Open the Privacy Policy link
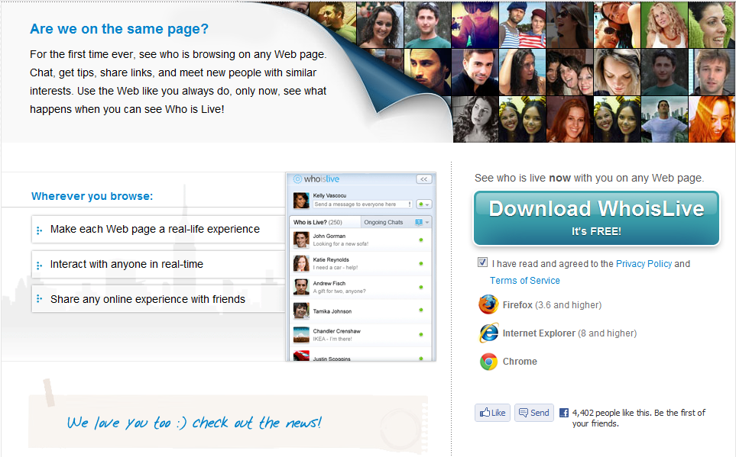This screenshot has width=736, height=457. (644, 264)
